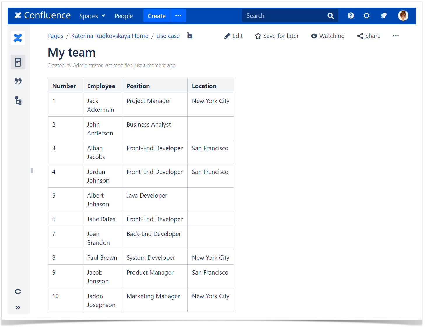Screen dimensions: 426x328
Task: Click the Edit page button
Action: tap(233, 36)
